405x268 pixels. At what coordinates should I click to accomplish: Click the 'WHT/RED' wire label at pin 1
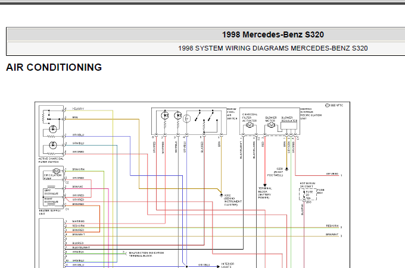[x=78, y=222]
